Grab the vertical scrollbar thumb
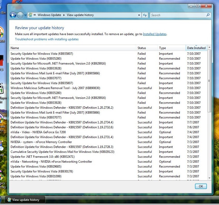Screen dimensions: 219x205 tap(209, 81)
